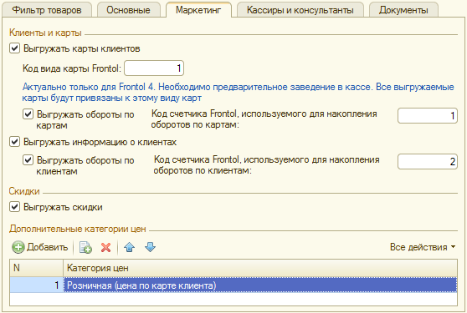The width and height of the screenshot is (467, 313).
Task: Toggle the Выгружать информацию о клиентах checkbox
Action: tap(14, 142)
